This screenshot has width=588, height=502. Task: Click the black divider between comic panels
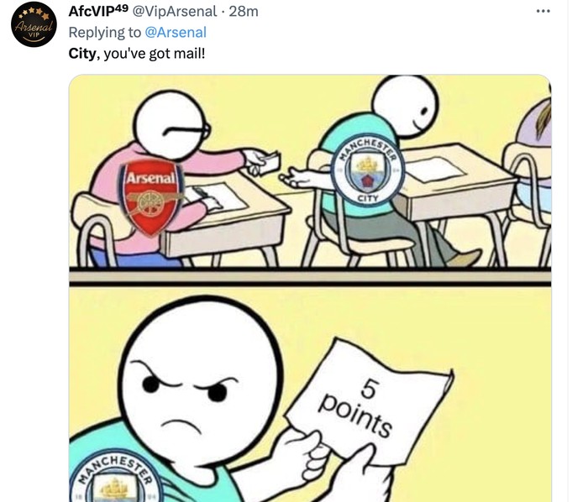pyautogui.click(x=310, y=277)
